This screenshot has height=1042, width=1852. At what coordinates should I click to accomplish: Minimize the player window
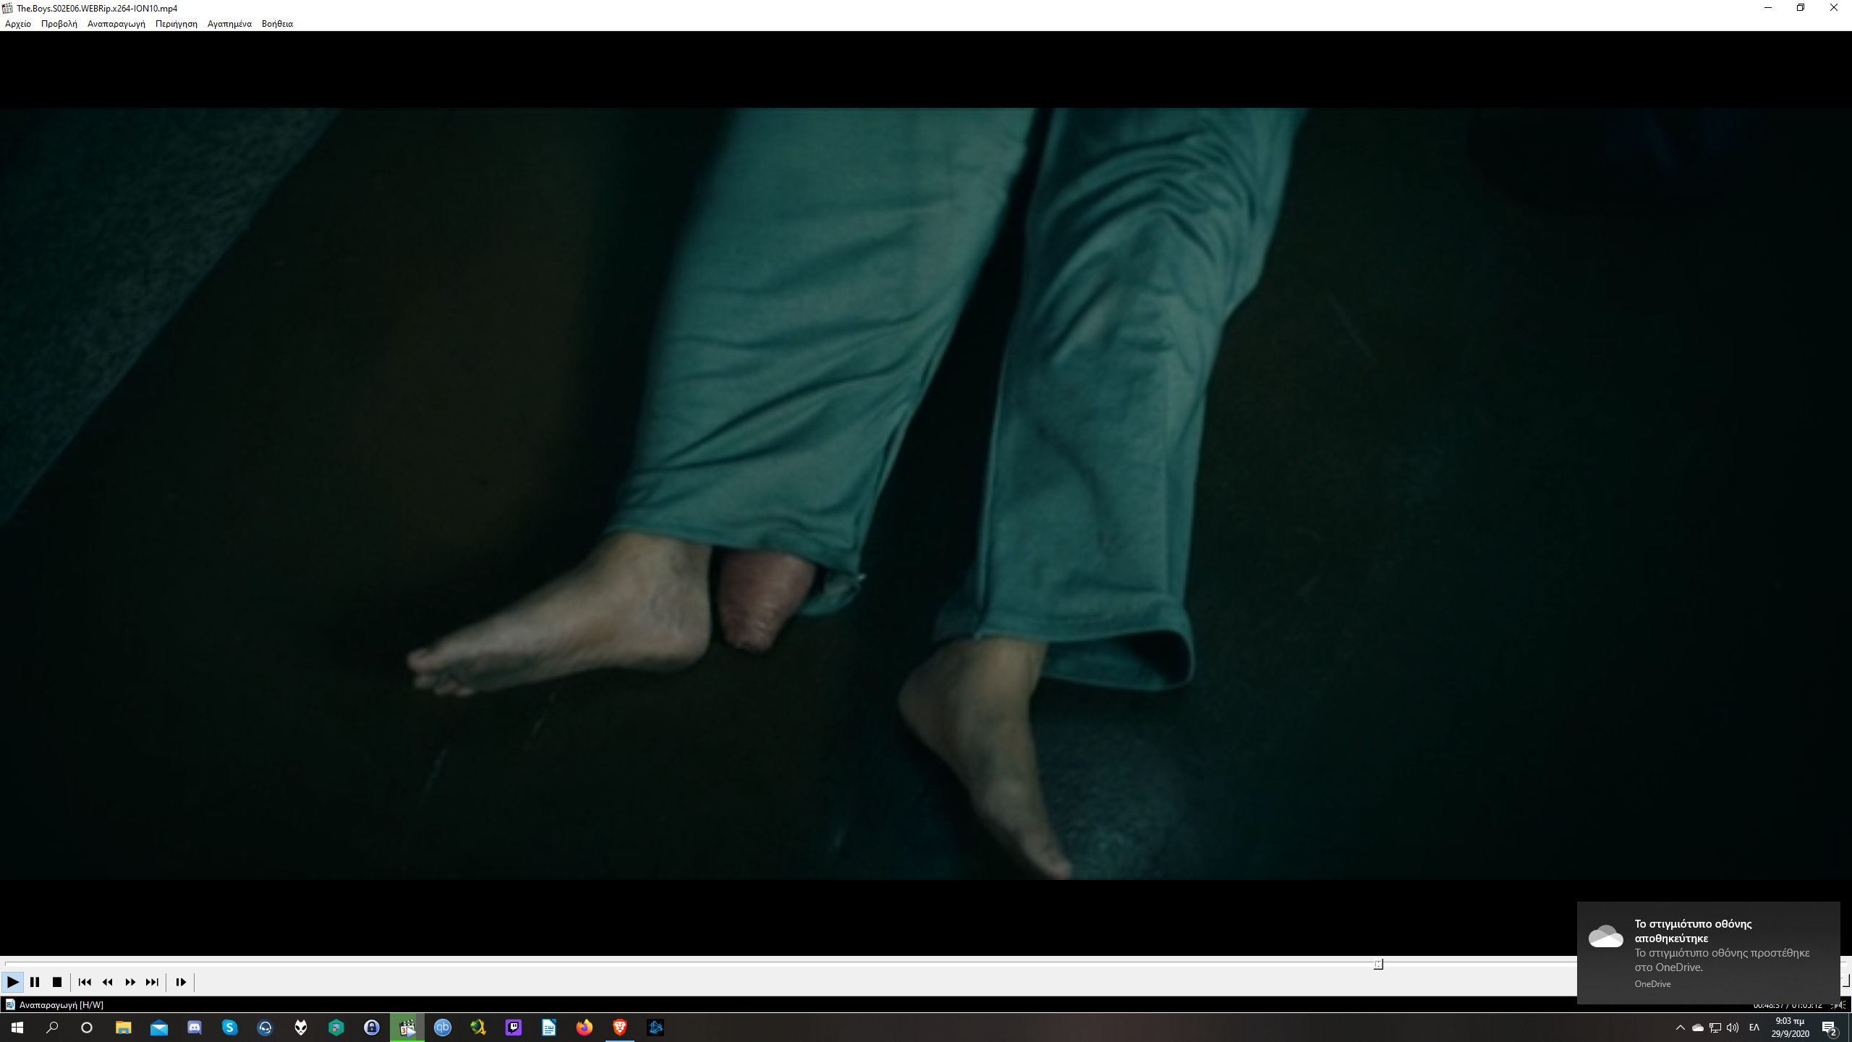click(1768, 8)
